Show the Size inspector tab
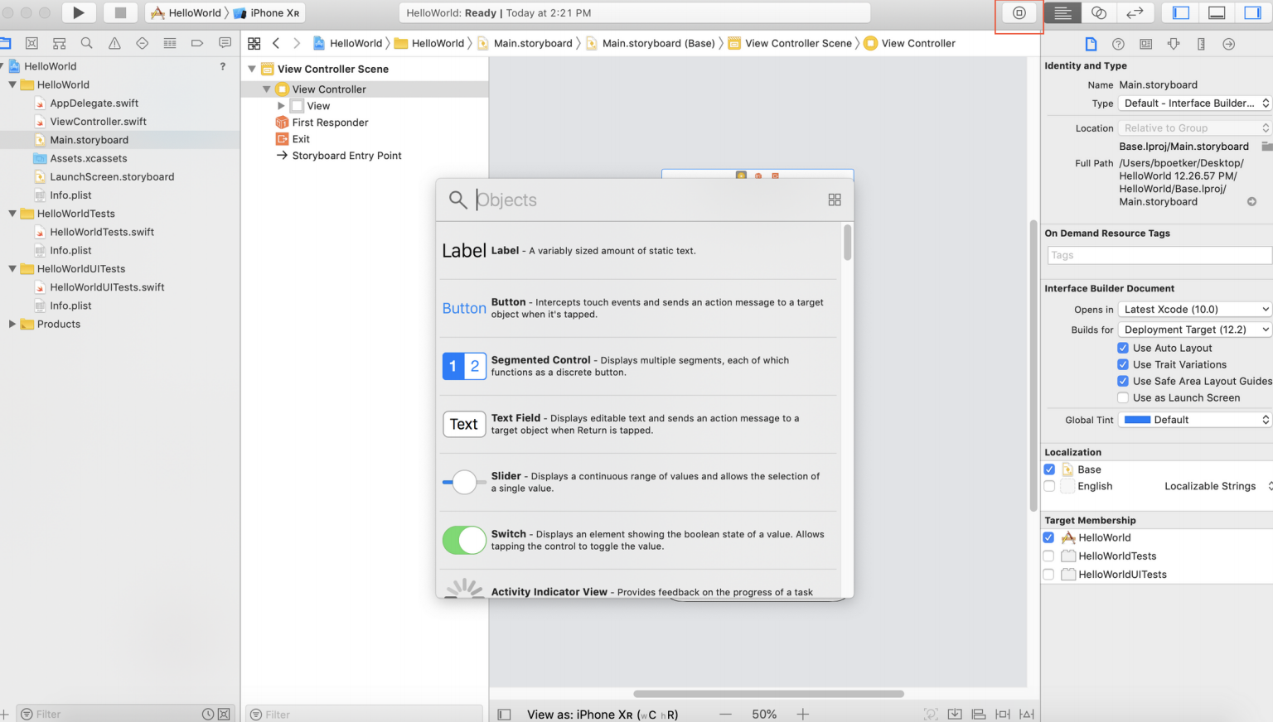Image resolution: width=1273 pixels, height=722 pixels. coord(1201,44)
